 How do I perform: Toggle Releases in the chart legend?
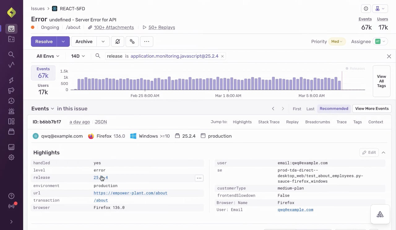(355, 69)
